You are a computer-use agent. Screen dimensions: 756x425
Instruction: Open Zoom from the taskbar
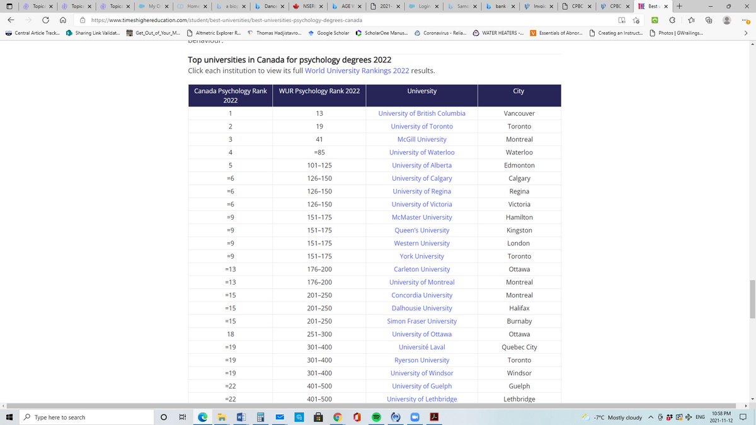[415, 417]
